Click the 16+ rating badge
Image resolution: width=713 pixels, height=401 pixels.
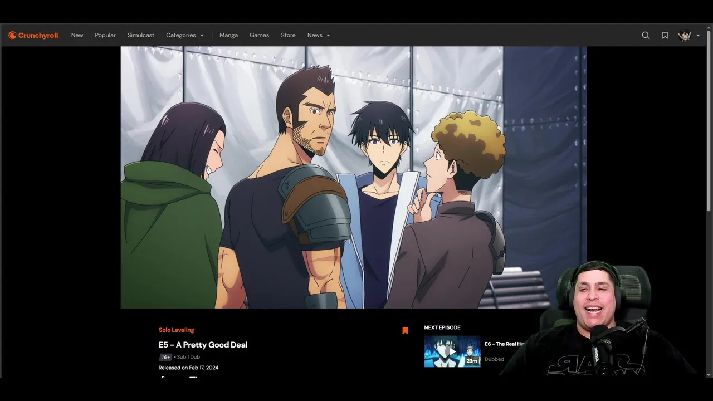pos(165,357)
